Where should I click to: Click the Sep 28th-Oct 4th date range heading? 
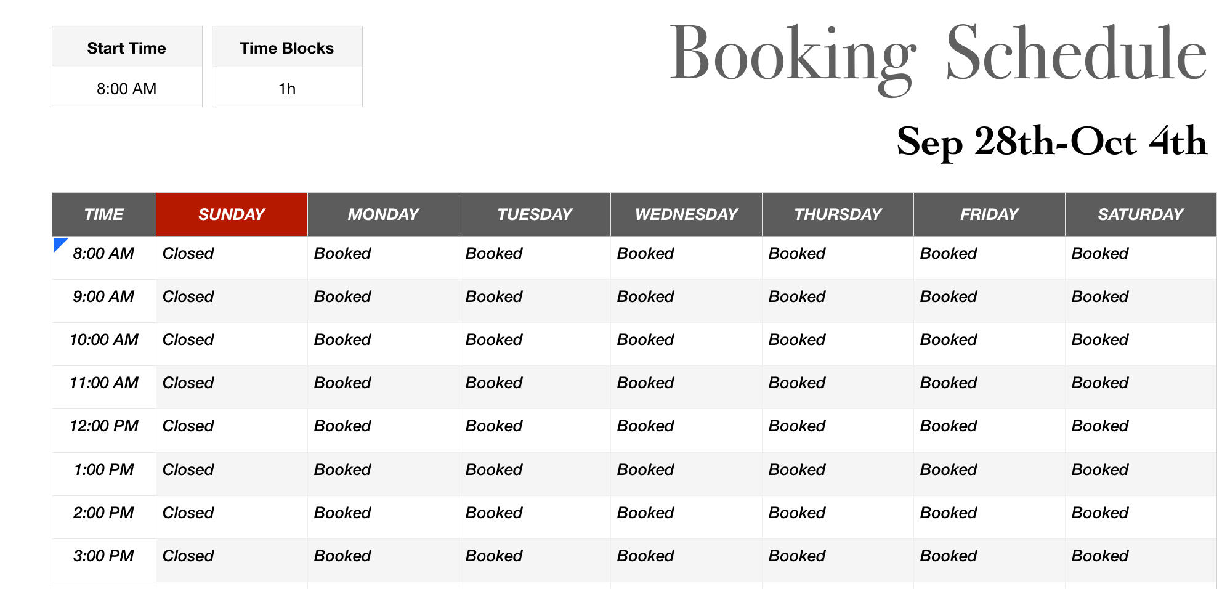[1051, 142]
